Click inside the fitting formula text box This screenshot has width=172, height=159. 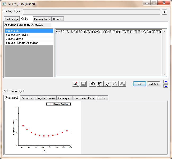(108, 53)
